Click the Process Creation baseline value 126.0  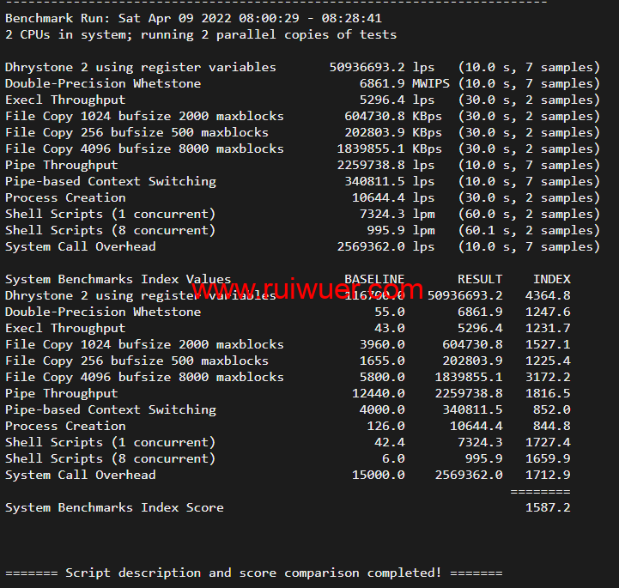(385, 426)
